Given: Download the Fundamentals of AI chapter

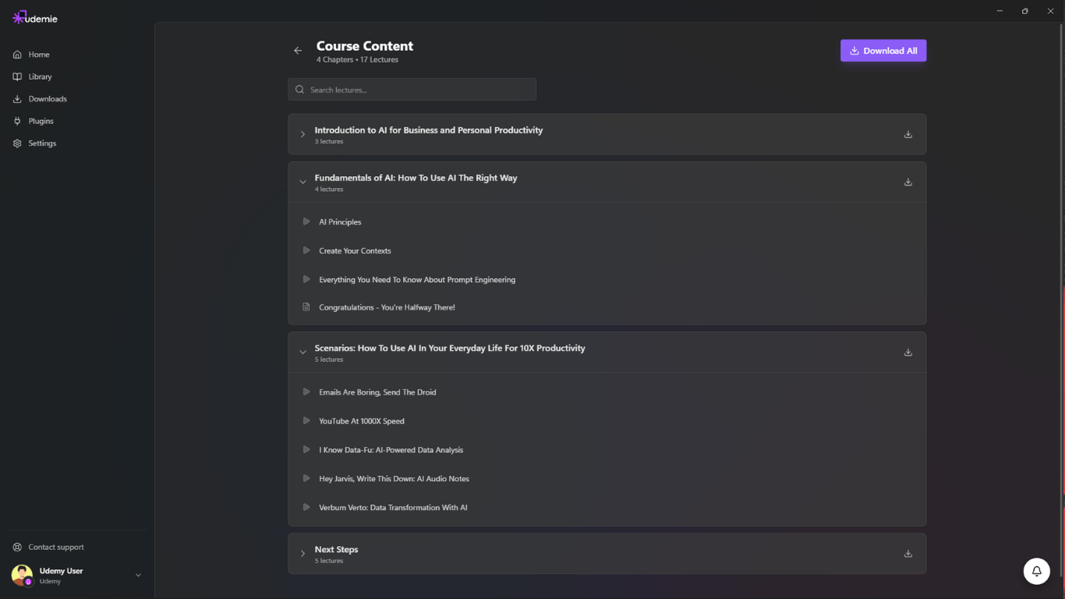Looking at the screenshot, I should (908, 182).
